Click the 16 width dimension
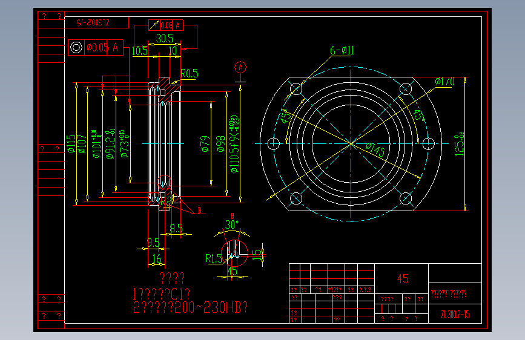Viewport: 525px width, 340px height. point(157,258)
